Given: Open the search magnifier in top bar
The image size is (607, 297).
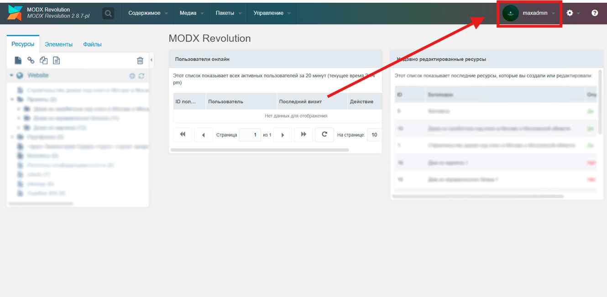Looking at the screenshot, I should 108,13.
